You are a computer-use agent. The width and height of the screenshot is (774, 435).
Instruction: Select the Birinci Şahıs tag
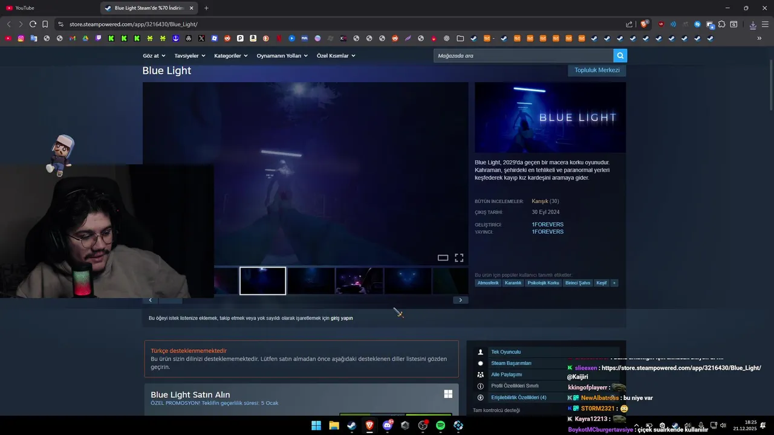[x=578, y=283]
